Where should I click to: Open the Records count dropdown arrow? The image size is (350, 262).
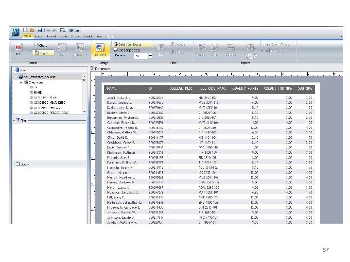tap(150, 56)
